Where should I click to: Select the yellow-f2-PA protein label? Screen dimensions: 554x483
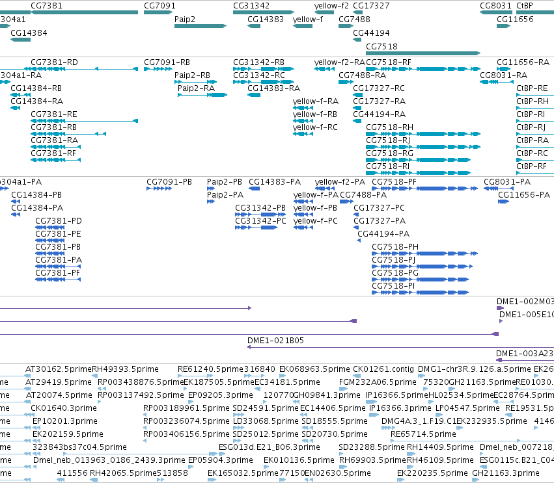[x=340, y=182]
